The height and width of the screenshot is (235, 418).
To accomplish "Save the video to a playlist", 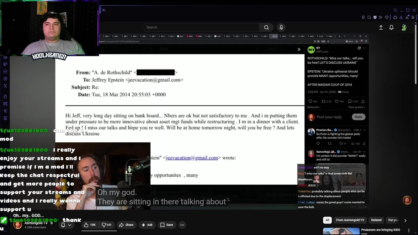I will [x=167, y=225].
